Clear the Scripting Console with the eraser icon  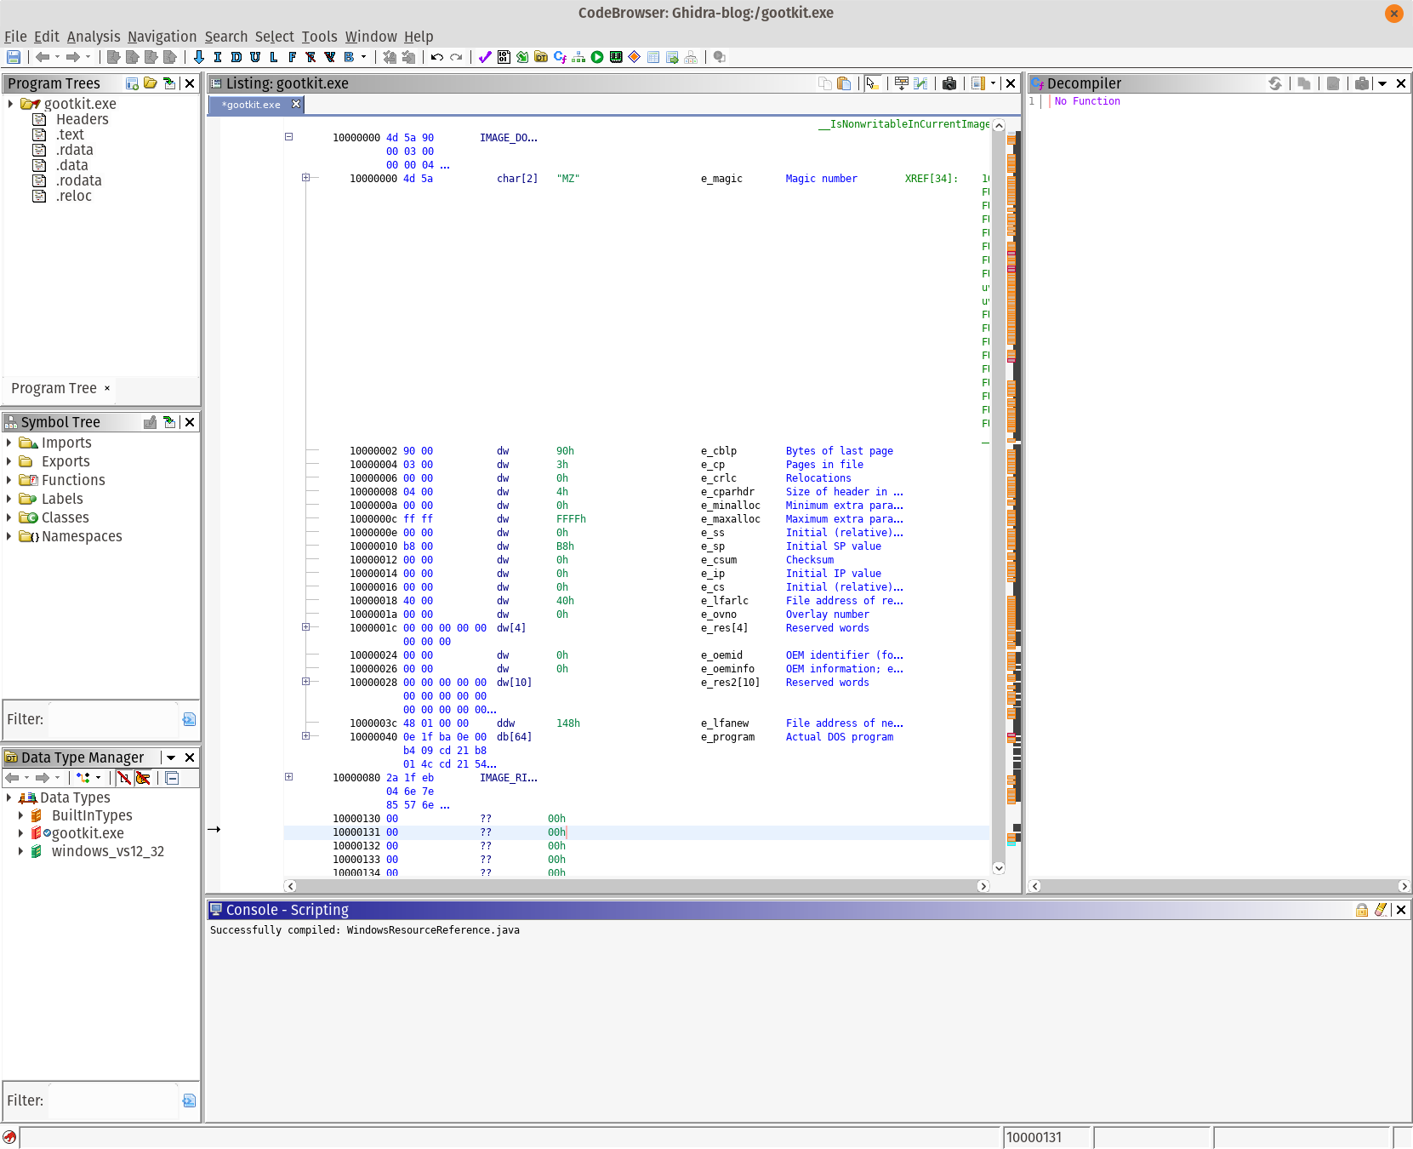coord(1381,910)
